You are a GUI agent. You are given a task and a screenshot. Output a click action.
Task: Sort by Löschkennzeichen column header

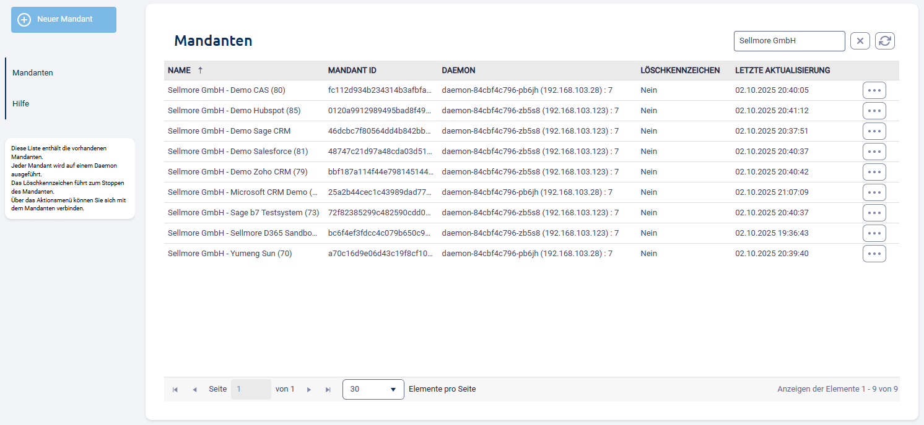tap(679, 71)
